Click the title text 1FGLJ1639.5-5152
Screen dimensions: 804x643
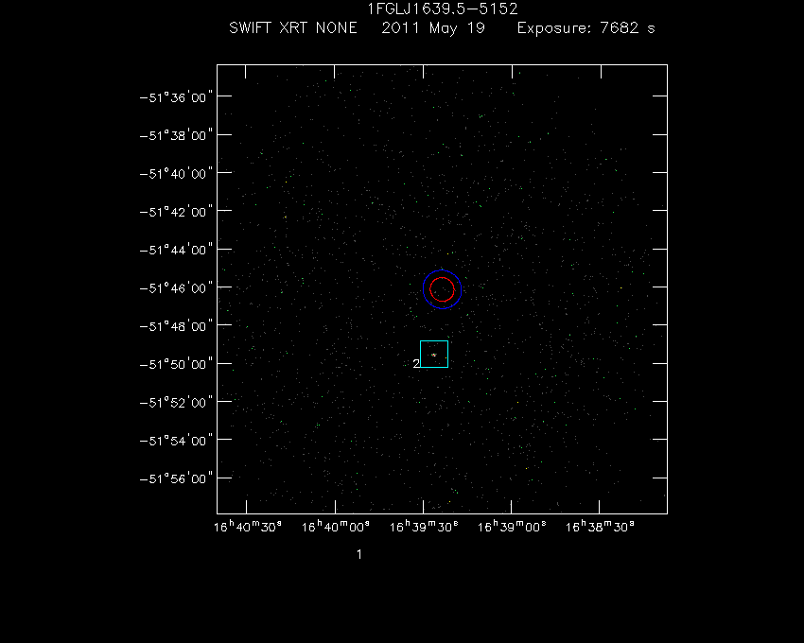pos(443,9)
